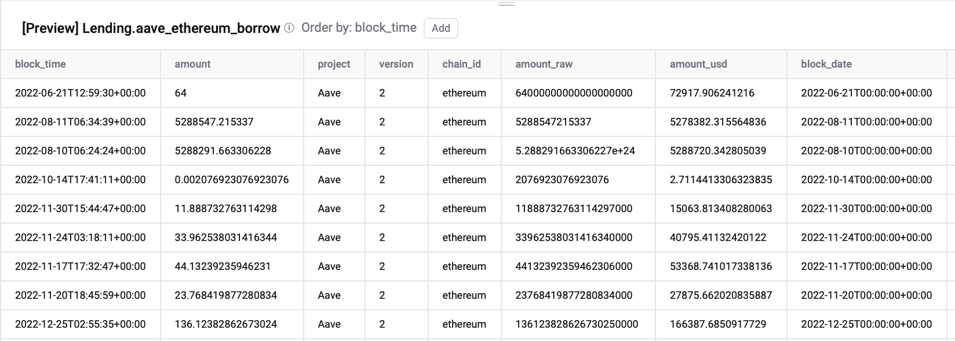955x341 pixels.
Task: Select block_time cell 2022-06-21T12:59:30
Action: [x=80, y=93]
